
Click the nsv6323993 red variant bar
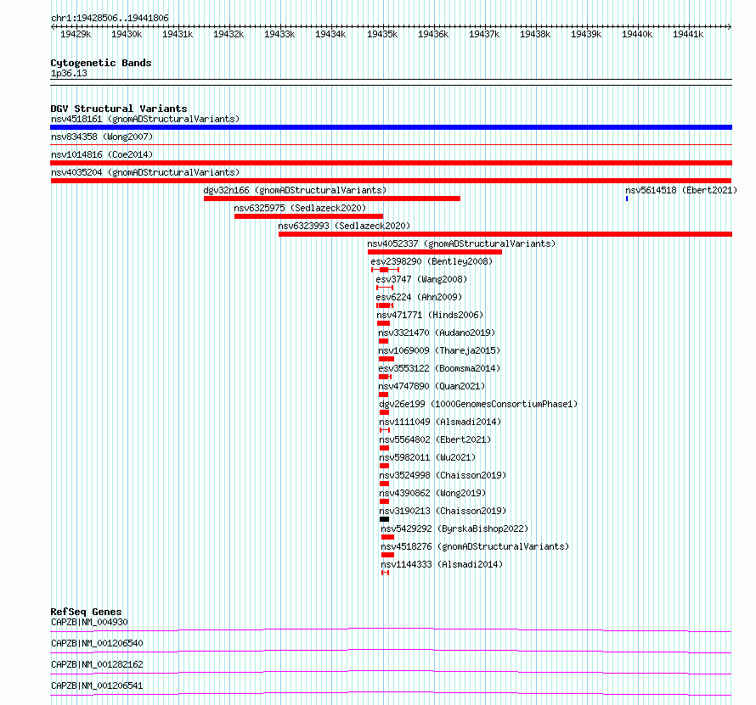point(505,234)
